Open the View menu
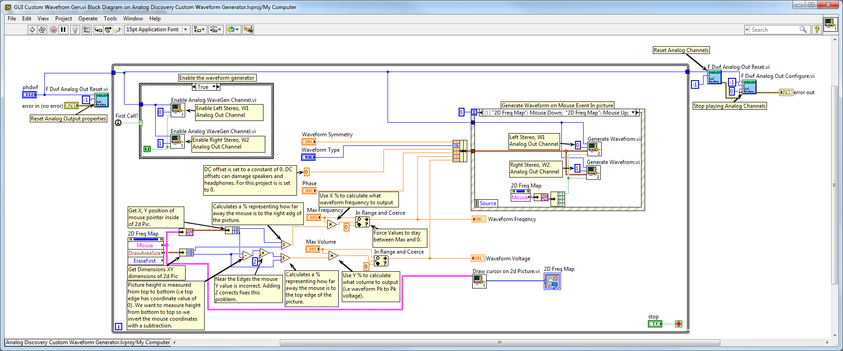This screenshot has width=843, height=351. point(43,19)
